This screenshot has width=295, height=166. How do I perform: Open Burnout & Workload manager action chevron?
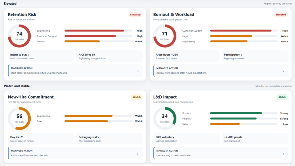point(283,71)
